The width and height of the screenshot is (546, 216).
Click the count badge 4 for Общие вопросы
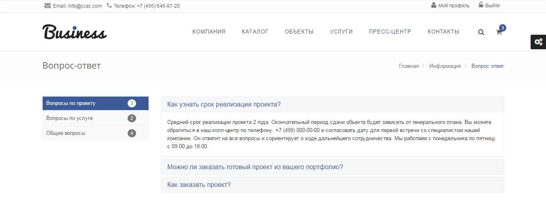pos(132,133)
